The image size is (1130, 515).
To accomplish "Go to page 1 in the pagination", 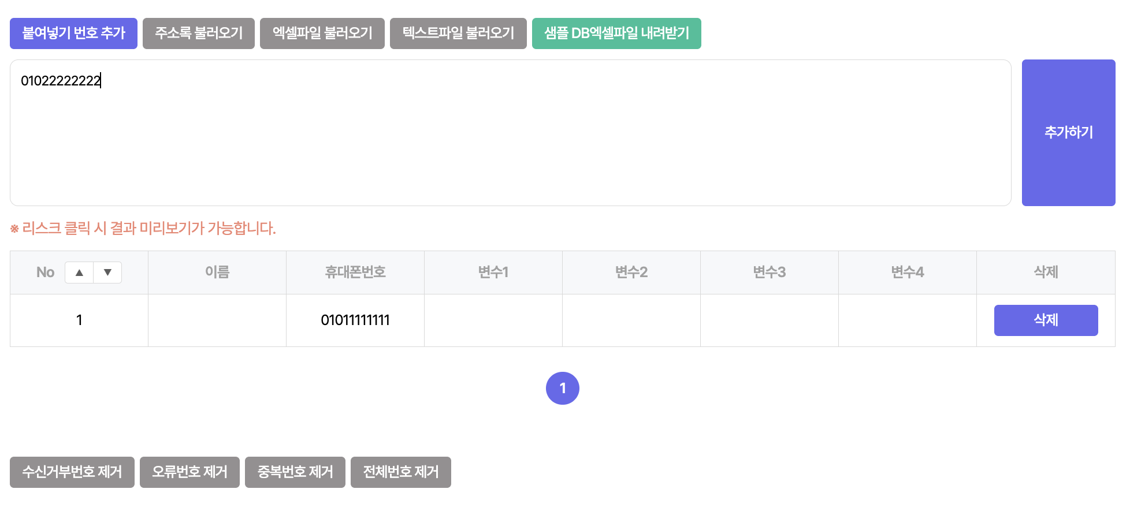I will point(562,388).
